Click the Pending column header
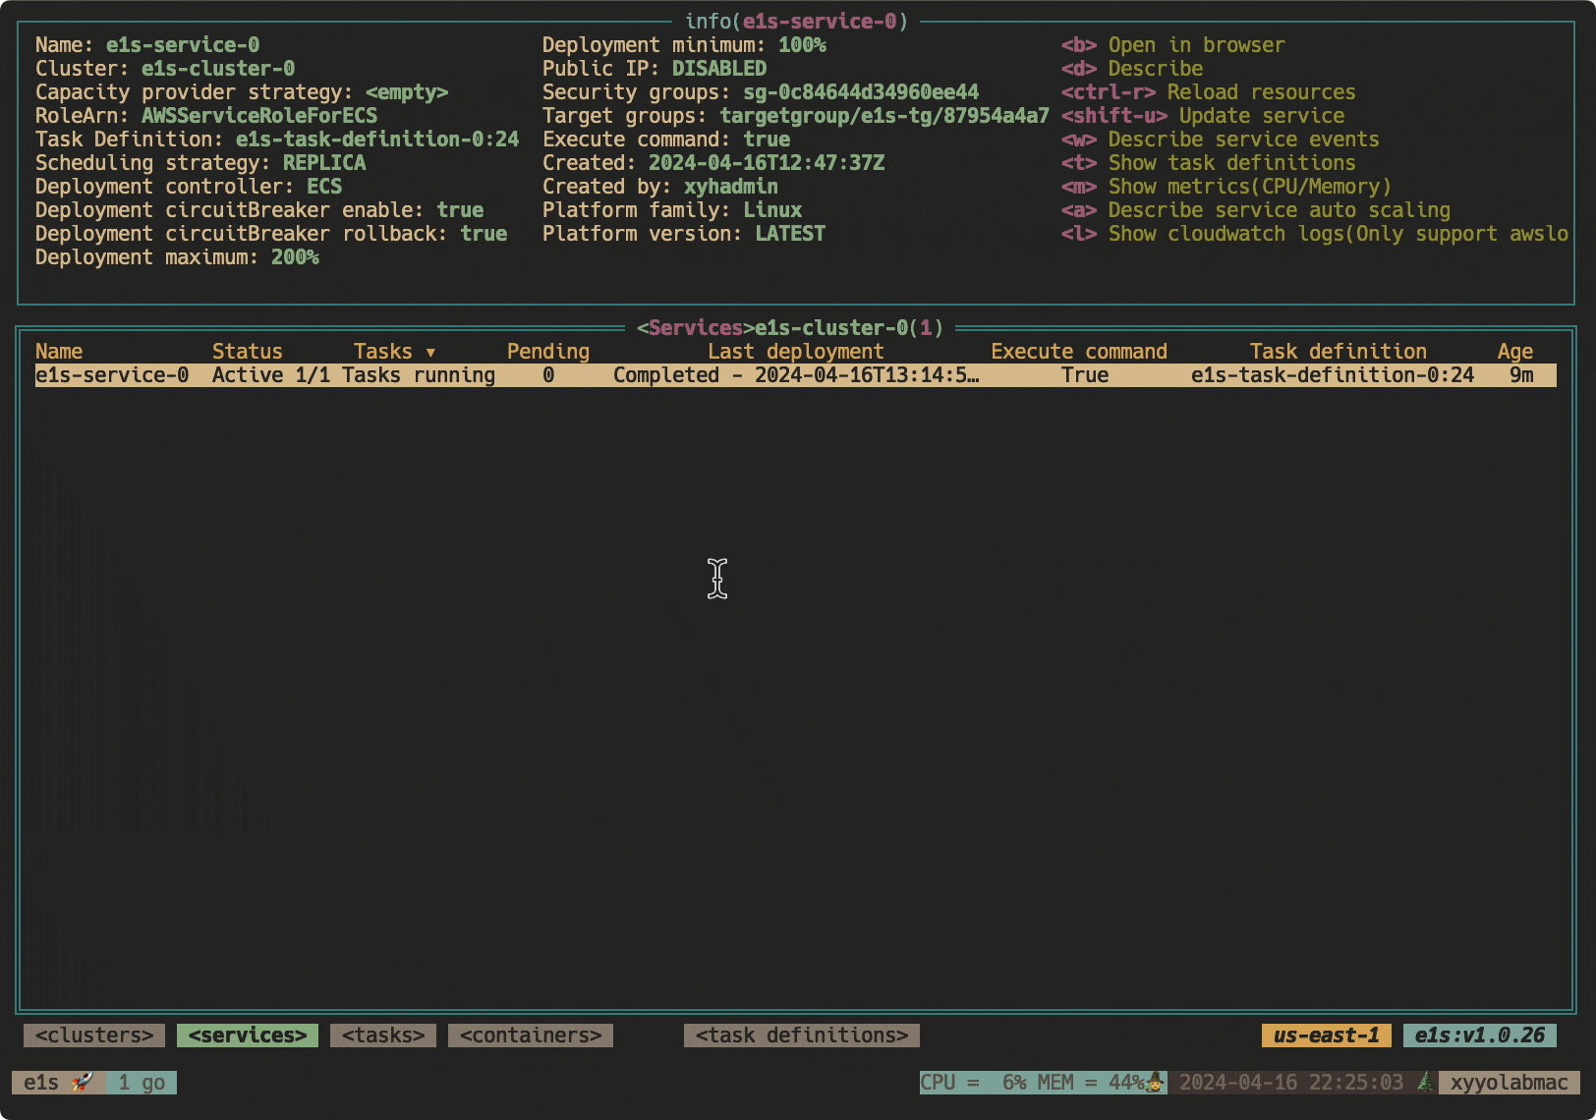 (x=548, y=352)
